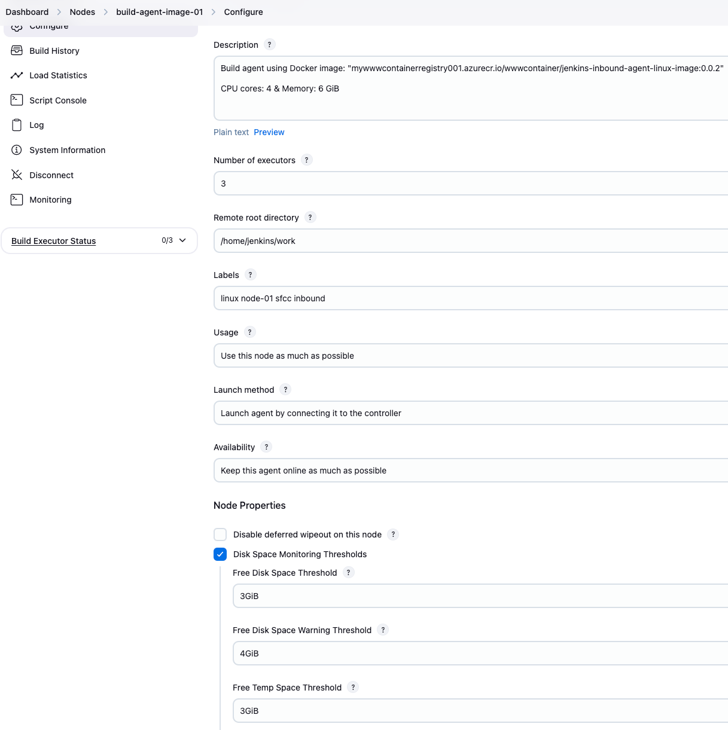Open the Availability dropdown

[471, 471]
